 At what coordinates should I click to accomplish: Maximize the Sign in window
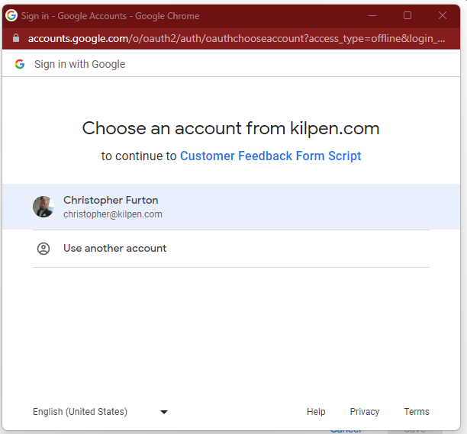(x=407, y=15)
